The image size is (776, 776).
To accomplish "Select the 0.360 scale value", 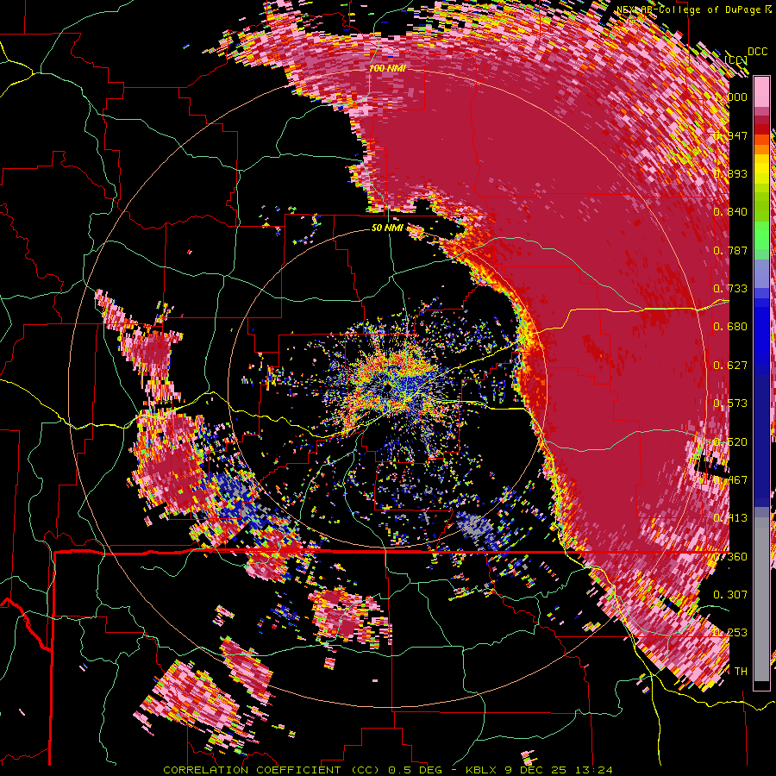I will tap(730, 556).
